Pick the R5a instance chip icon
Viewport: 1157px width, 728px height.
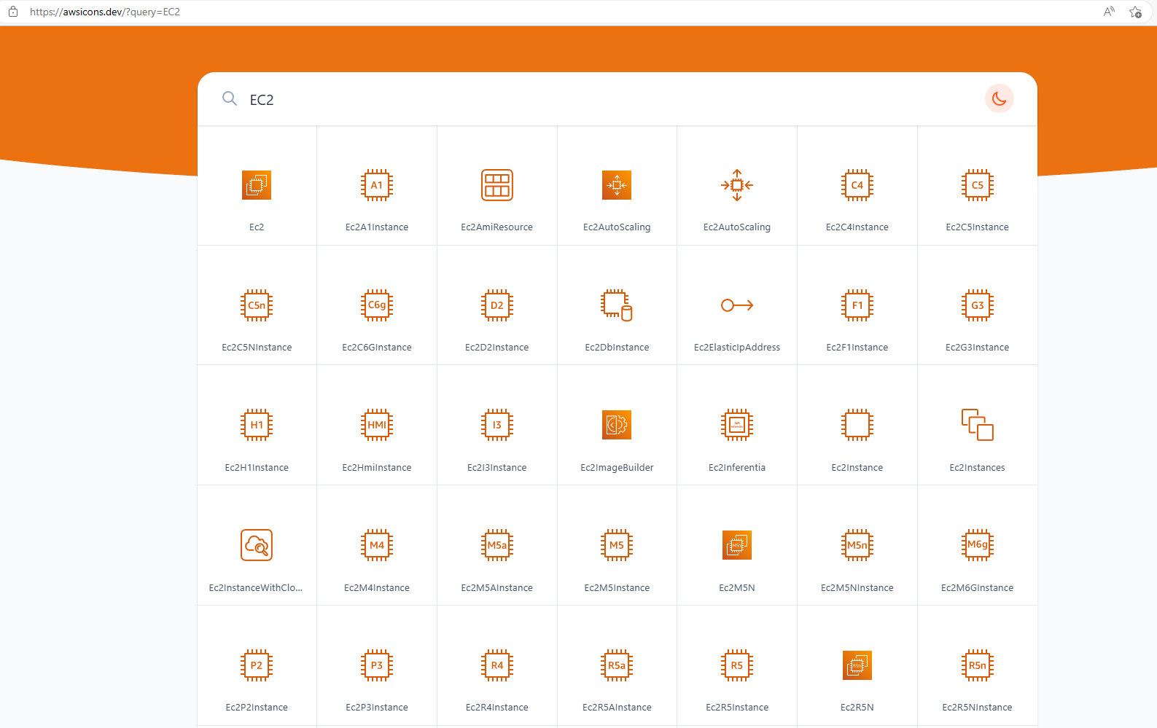617,665
